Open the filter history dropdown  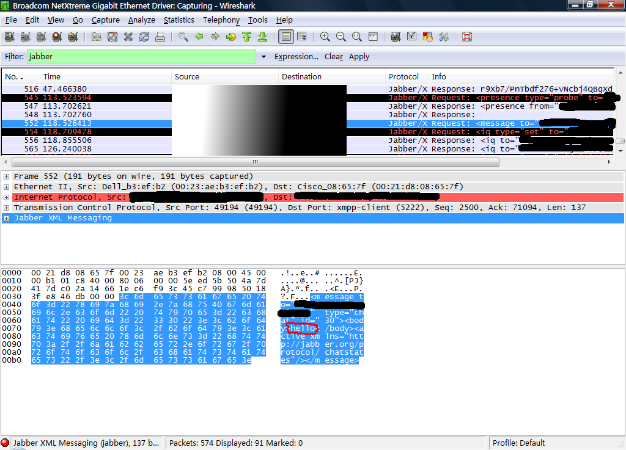(x=263, y=57)
